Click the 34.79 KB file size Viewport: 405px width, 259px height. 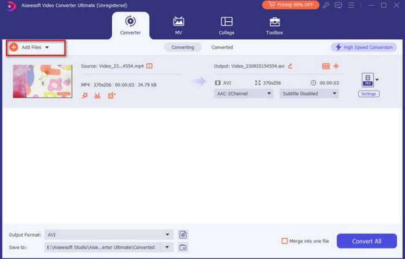point(147,85)
